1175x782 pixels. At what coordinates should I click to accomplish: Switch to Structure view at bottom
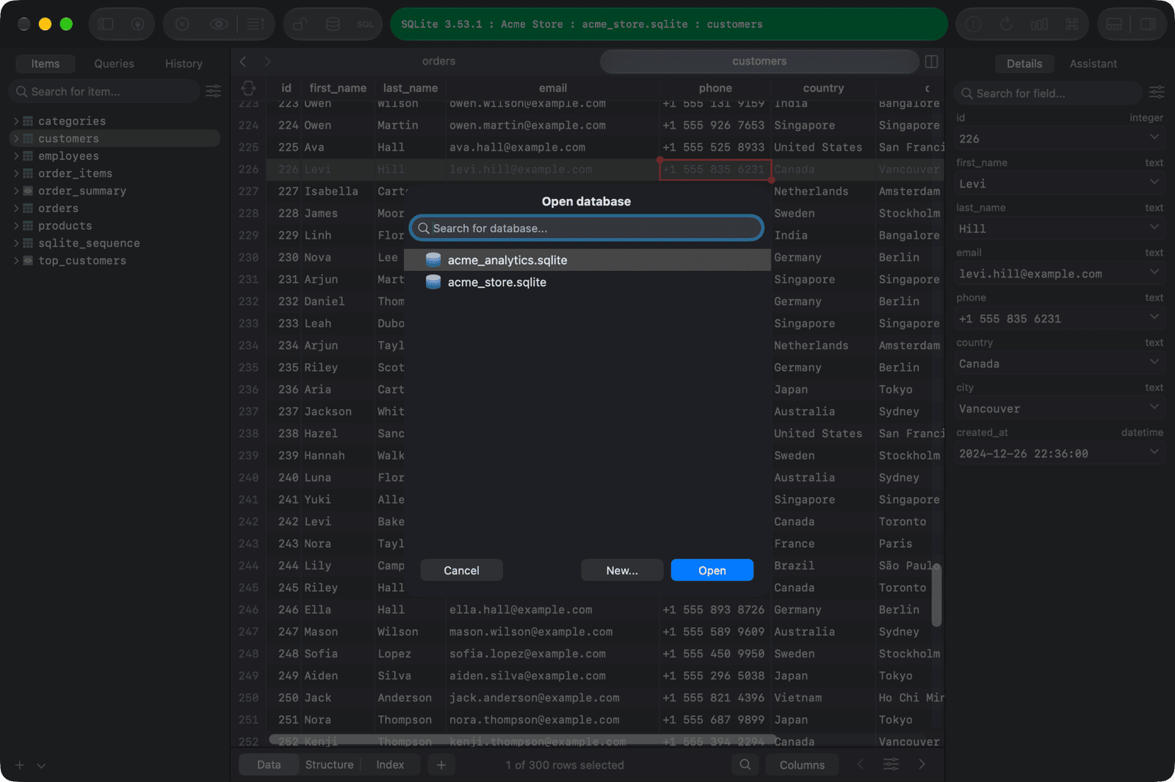tap(329, 764)
